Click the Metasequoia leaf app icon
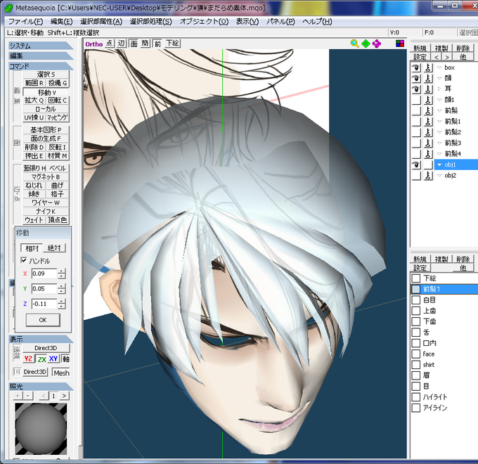The width and height of the screenshot is (478, 464). 8,8
